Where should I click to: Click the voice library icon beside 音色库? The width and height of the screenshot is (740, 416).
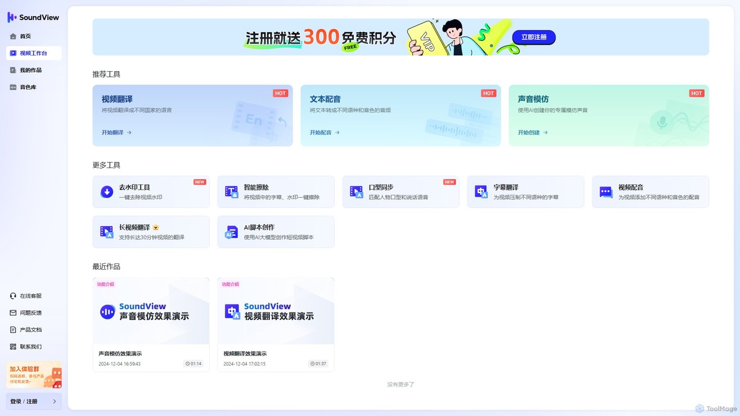(13, 87)
